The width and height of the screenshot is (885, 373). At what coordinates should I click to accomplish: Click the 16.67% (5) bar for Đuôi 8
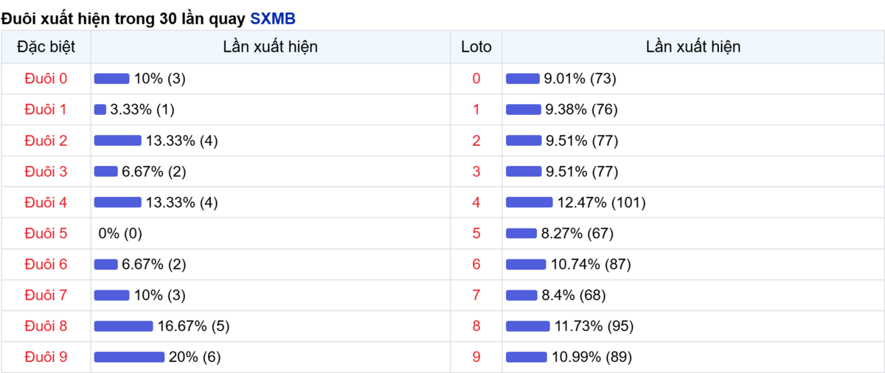click(x=123, y=326)
